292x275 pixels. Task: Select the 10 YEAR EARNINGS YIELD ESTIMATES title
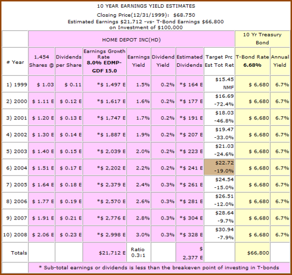point(146,6)
